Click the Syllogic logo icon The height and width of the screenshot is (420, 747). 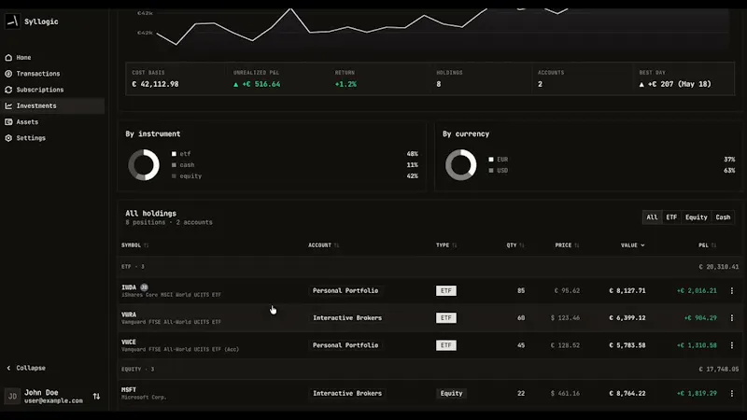pyautogui.click(x=12, y=21)
